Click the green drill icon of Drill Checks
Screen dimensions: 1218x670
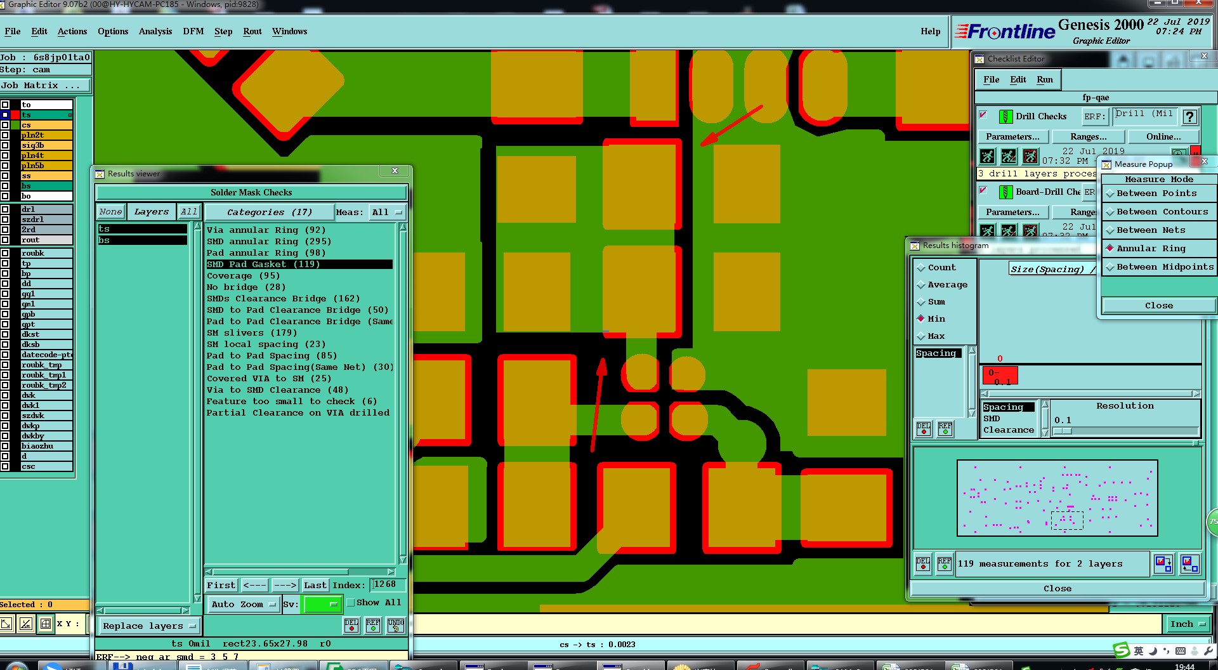point(1005,117)
